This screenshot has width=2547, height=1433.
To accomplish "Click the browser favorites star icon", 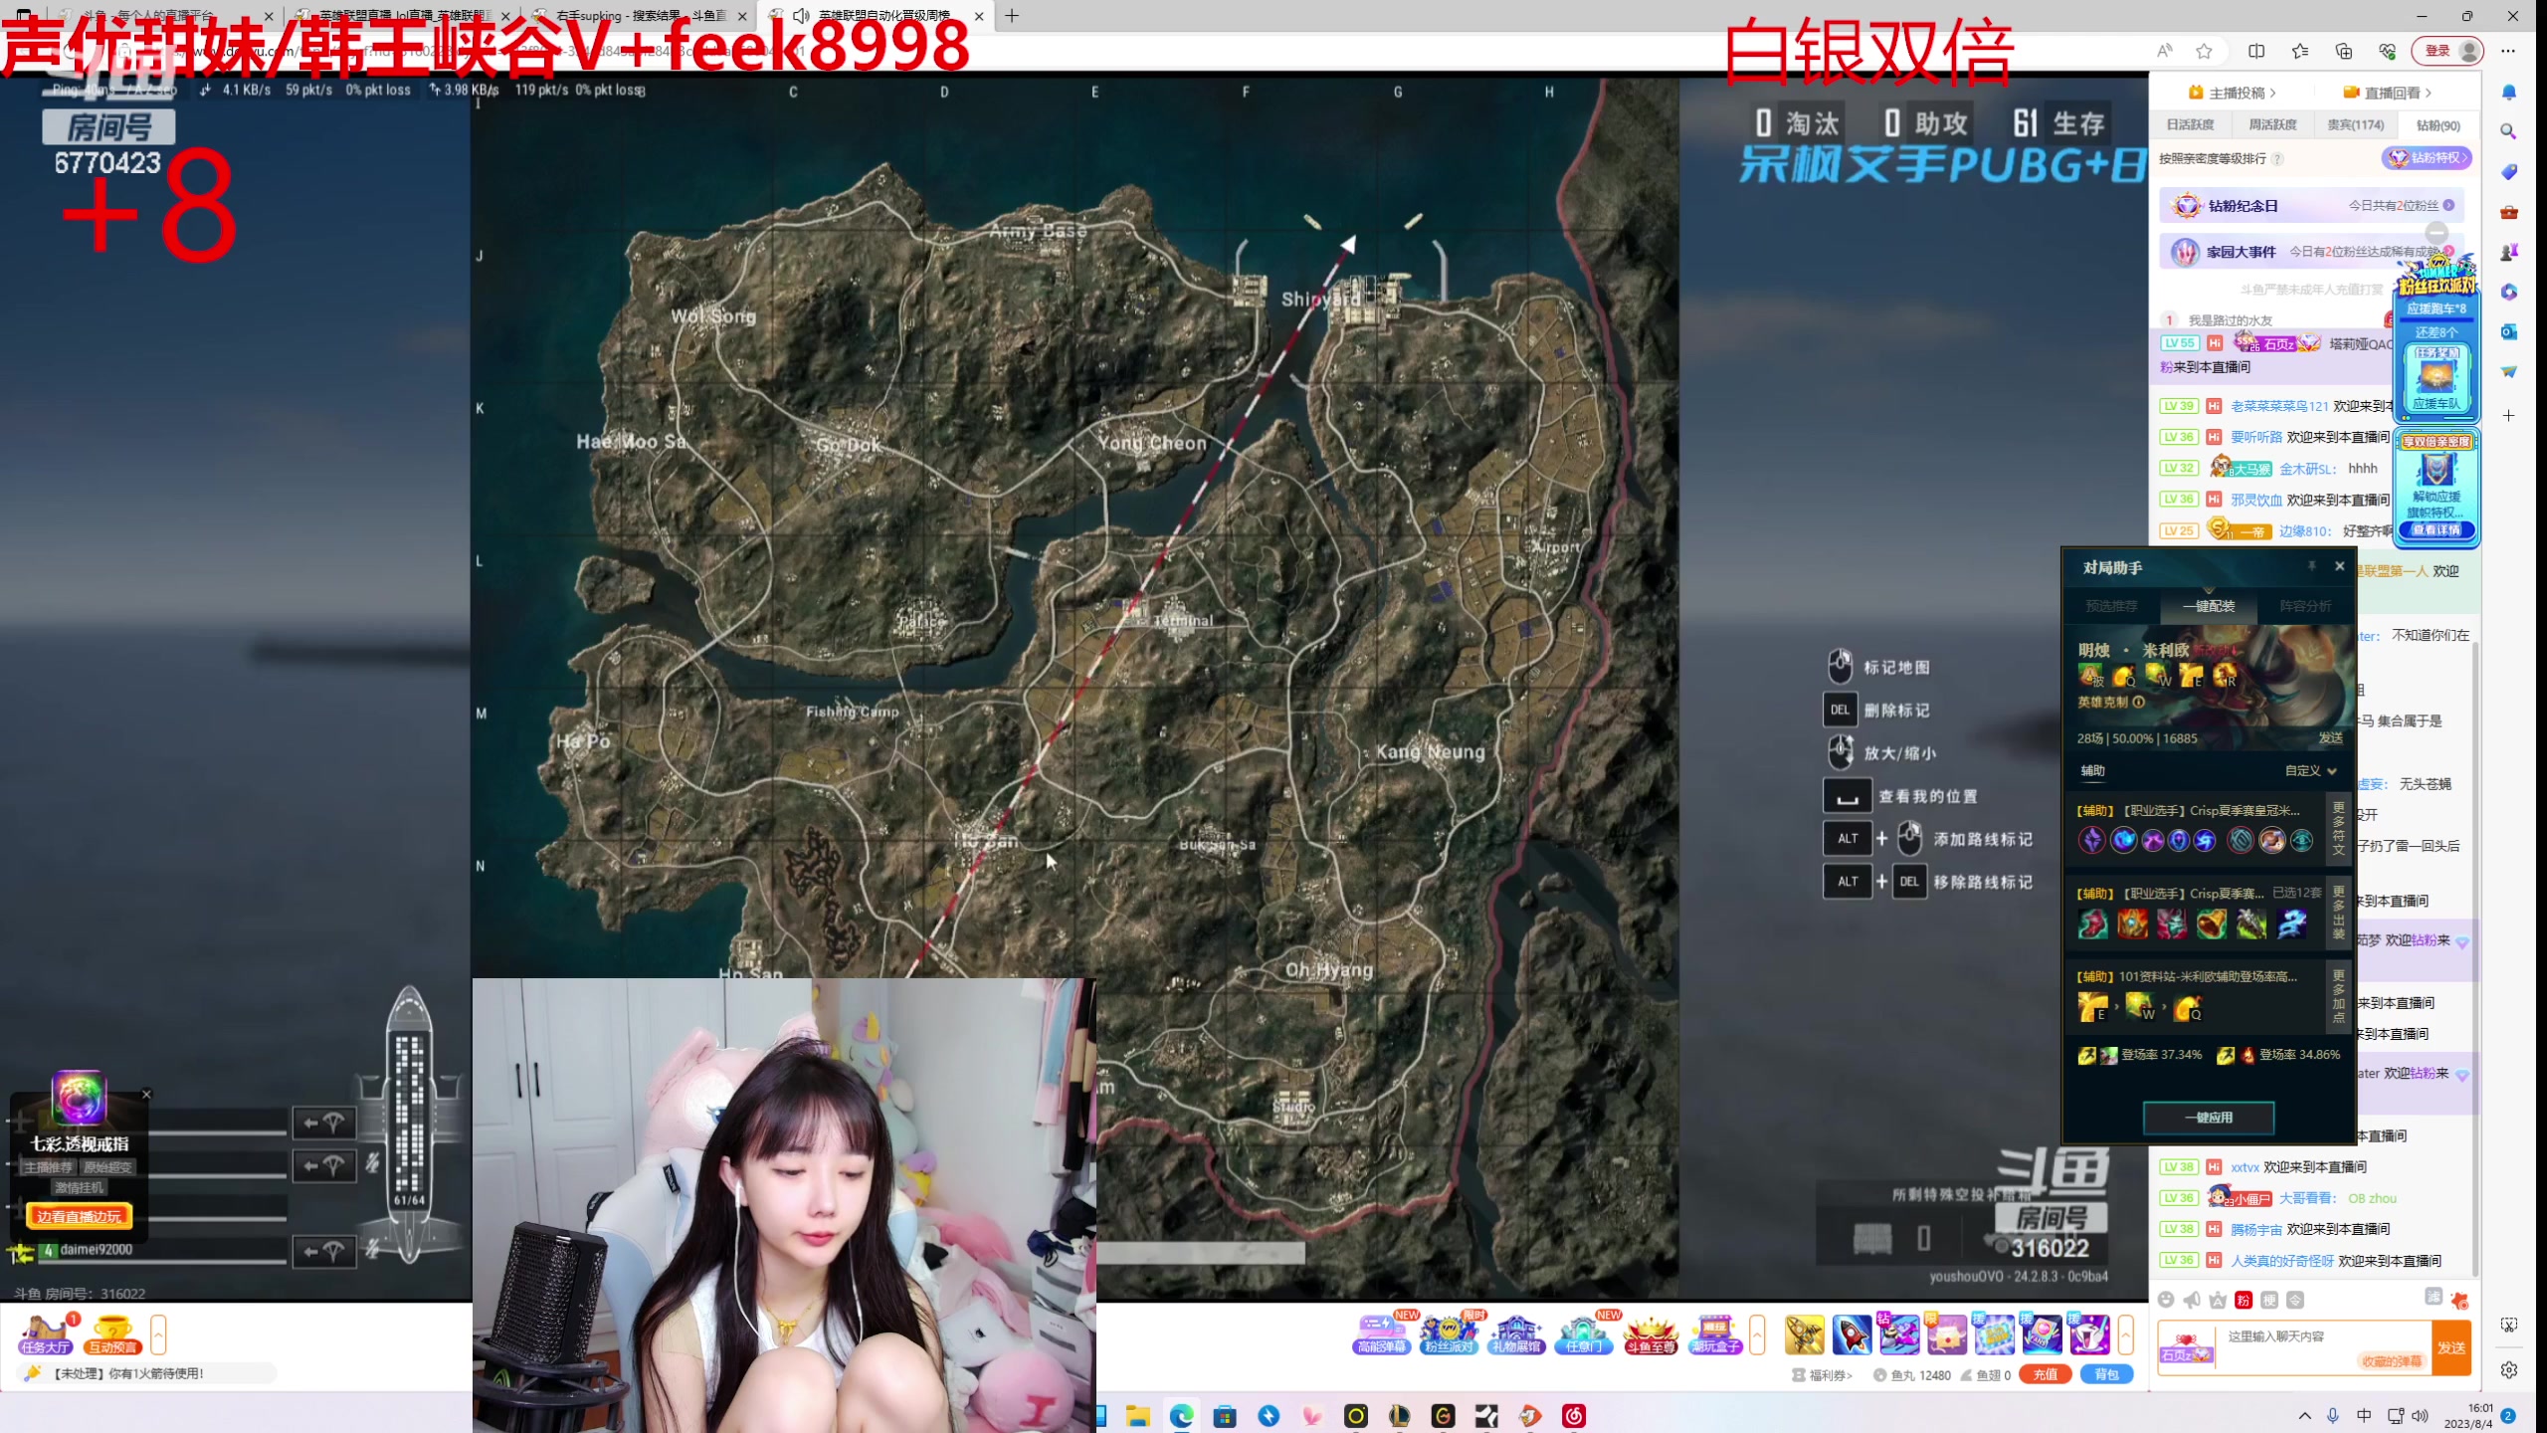I will click(2204, 51).
